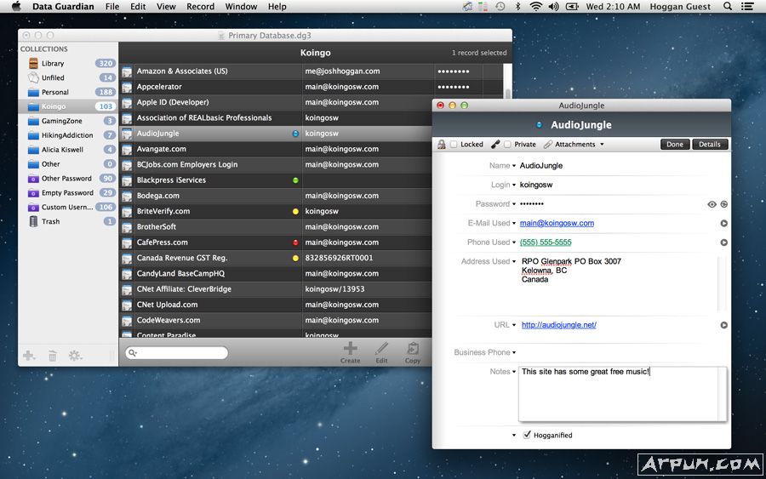This screenshot has height=479, width=766.
Task: Click the Create record plus icon
Action: (350, 349)
